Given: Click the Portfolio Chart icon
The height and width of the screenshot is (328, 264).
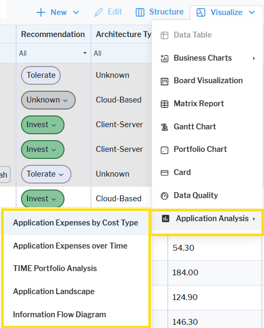Looking at the screenshot, I should (x=165, y=150).
